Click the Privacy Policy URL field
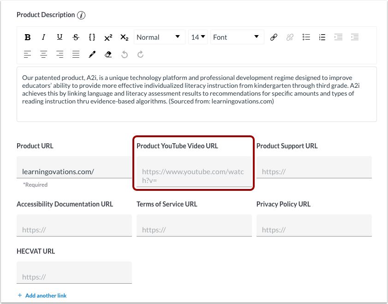 314,225
